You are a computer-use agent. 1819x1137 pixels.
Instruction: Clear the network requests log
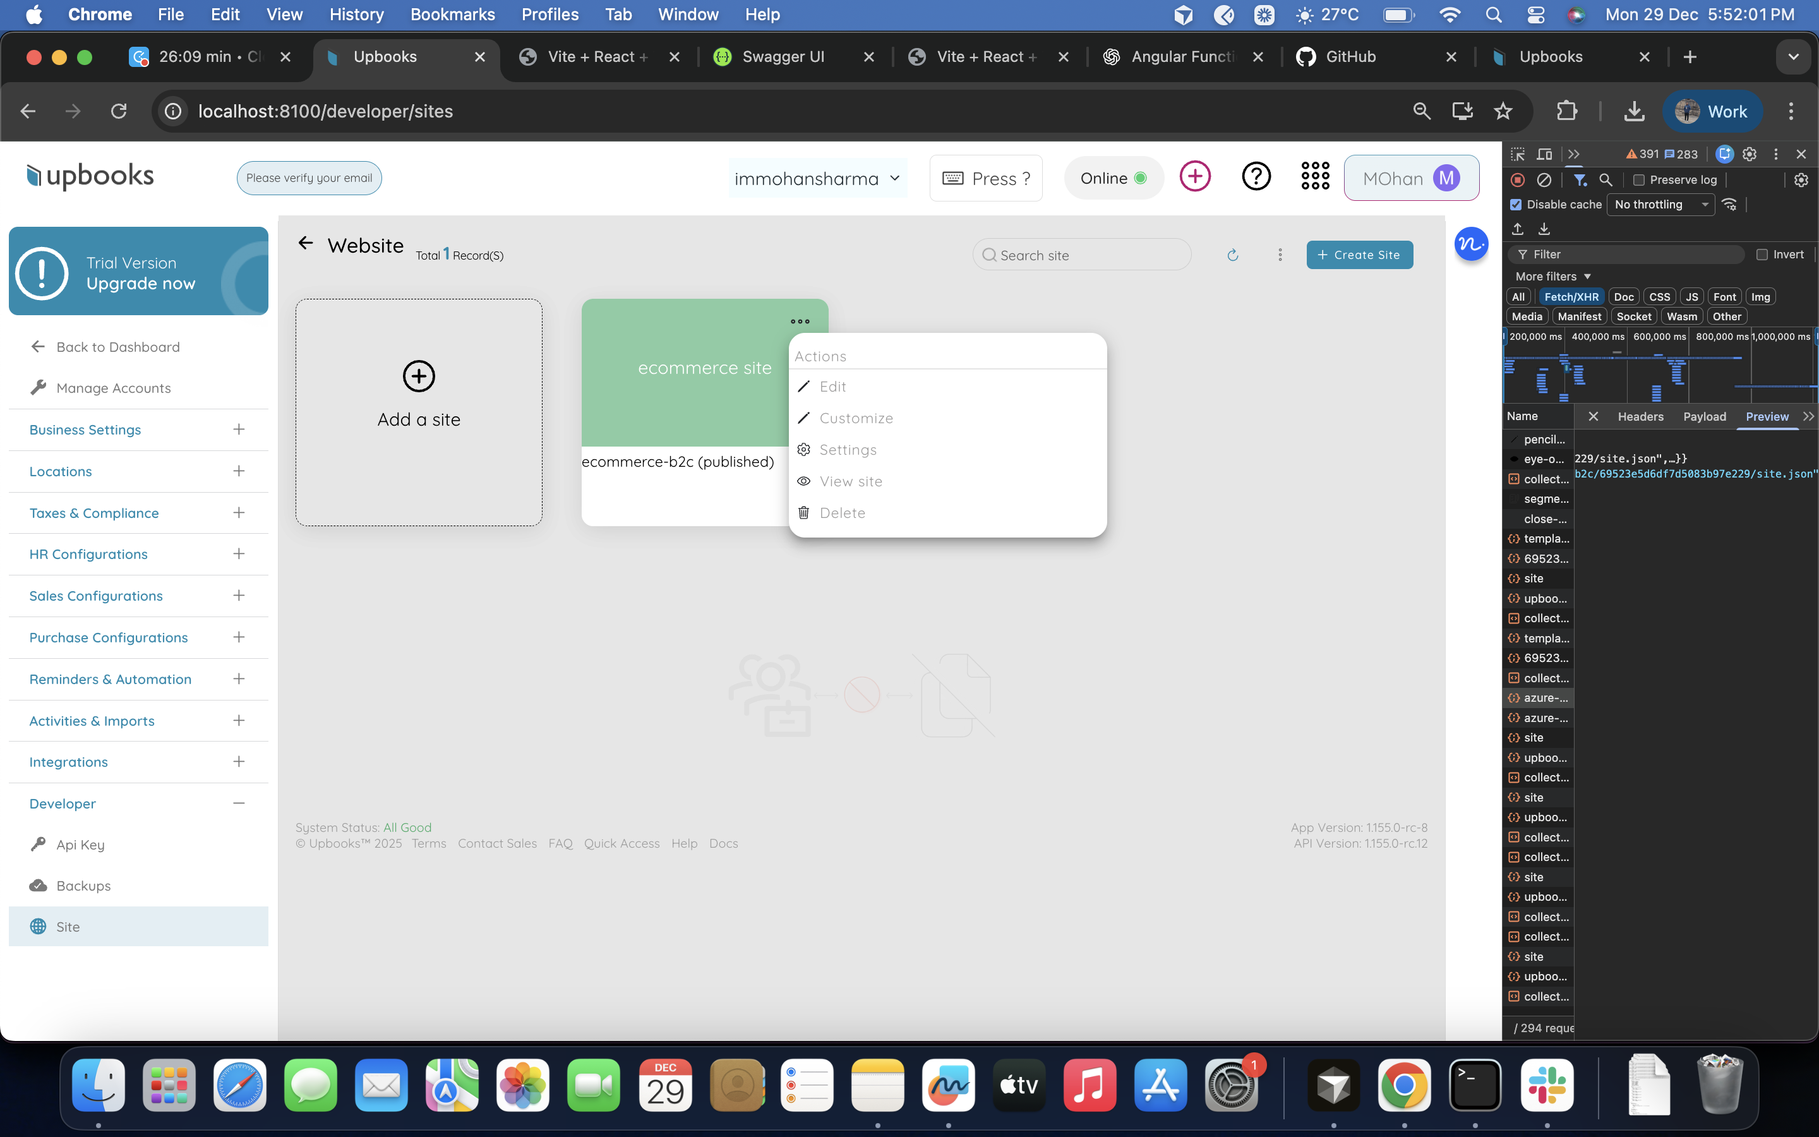pos(1545,180)
